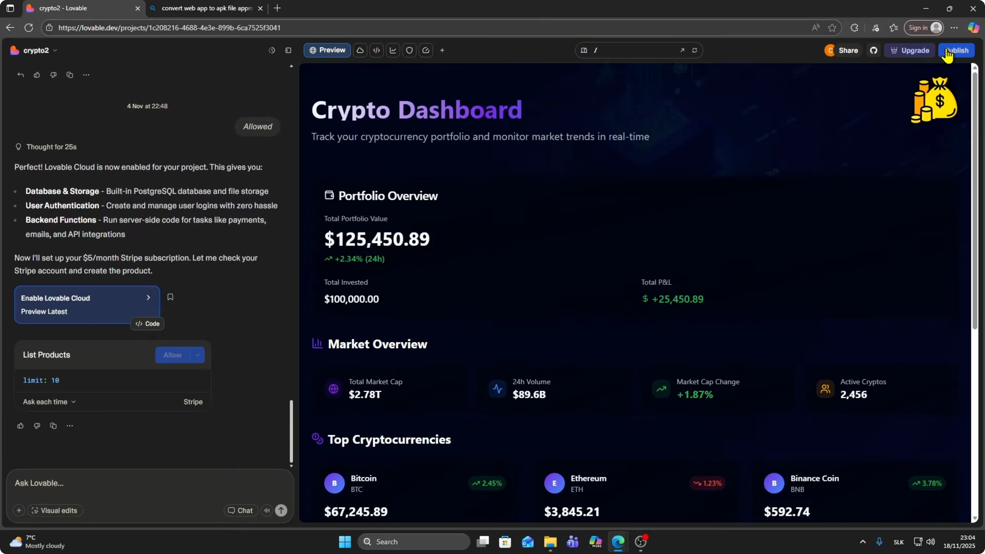Send message with the up arrow button
This screenshot has height=554, width=985.
(x=281, y=510)
